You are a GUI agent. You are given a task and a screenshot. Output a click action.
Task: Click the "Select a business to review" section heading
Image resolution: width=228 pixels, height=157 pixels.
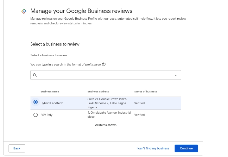click(x=55, y=44)
